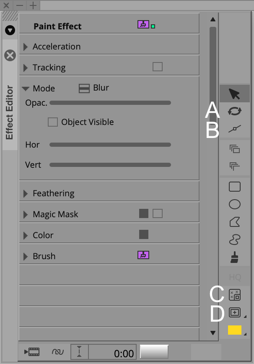Select the Brush paint tool
This screenshot has width=254, height=364.
[235, 257]
